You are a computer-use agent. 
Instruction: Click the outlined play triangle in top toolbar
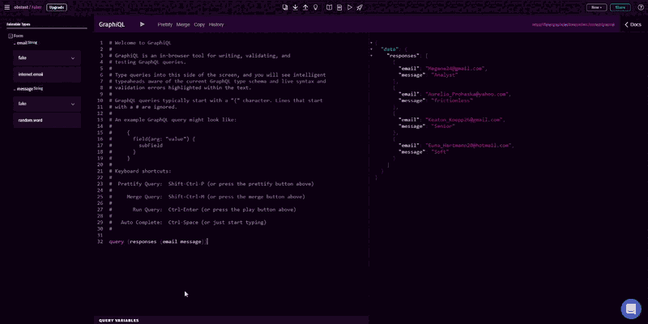point(350,7)
